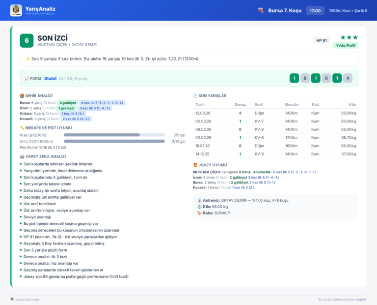
Task: Click the clock icon beside SON YARIŞLAR
Action: point(195,95)
